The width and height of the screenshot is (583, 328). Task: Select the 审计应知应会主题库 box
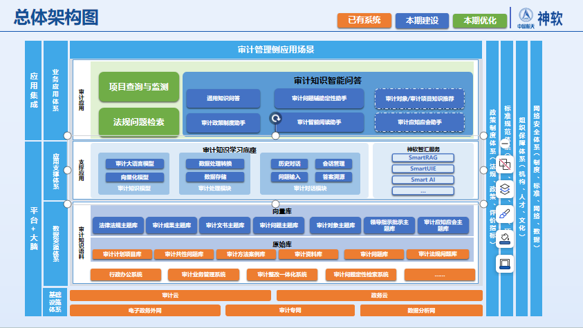(x=443, y=225)
